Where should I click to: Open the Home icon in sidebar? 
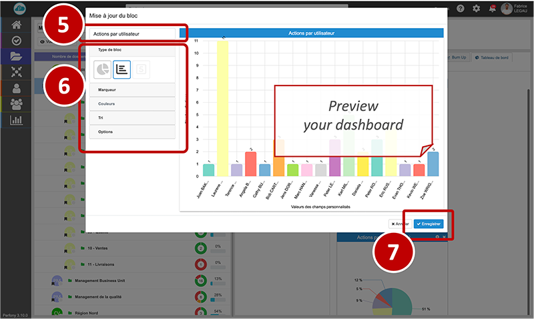click(17, 25)
